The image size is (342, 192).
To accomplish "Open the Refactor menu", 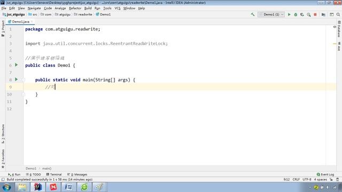I will [75, 9].
